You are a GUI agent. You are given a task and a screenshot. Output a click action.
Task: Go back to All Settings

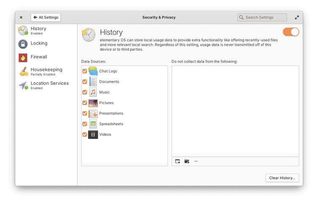click(x=46, y=17)
